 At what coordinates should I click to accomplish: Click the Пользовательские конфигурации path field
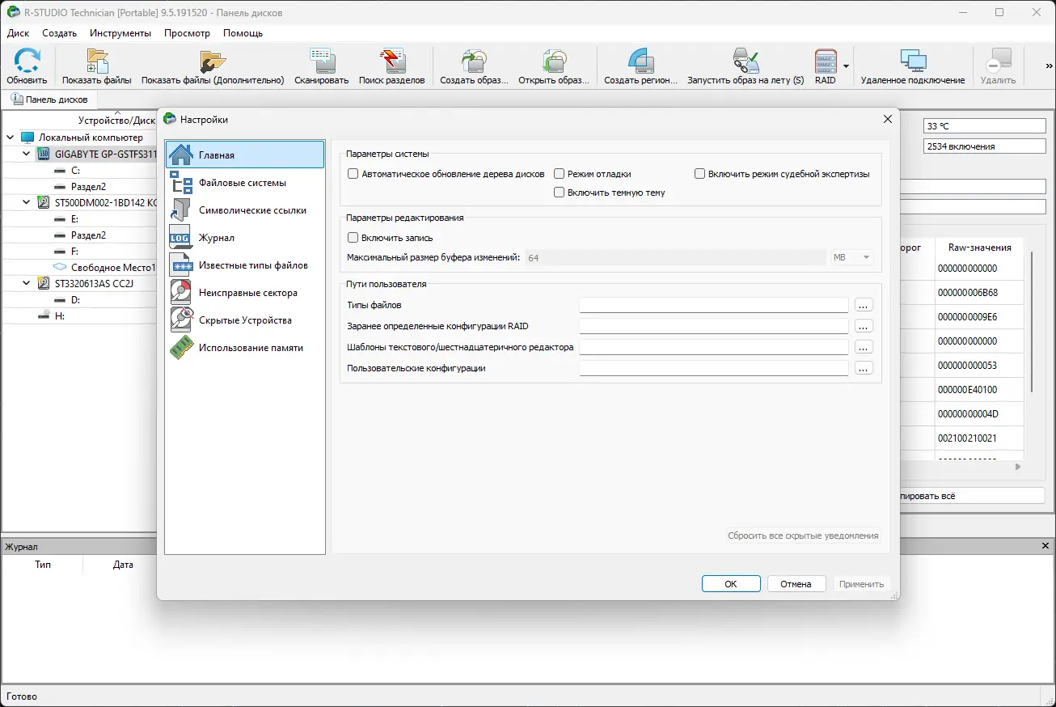714,368
